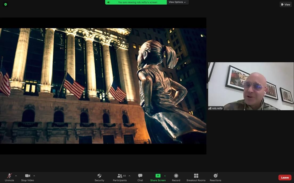Open the Reactions picker
This screenshot has height=183, width=294.
tap(215, 177)
